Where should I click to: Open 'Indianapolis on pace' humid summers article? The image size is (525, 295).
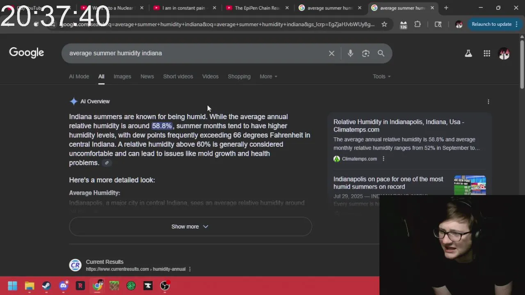tap(388, 183)
